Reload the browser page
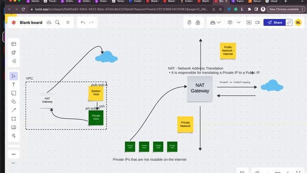307x173 pixels. (x=24, y=9)
